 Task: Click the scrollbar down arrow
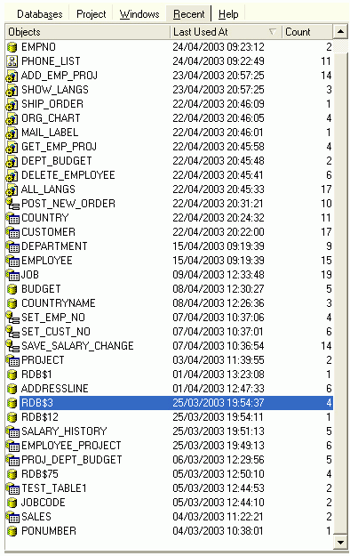[x=341, y=542]
